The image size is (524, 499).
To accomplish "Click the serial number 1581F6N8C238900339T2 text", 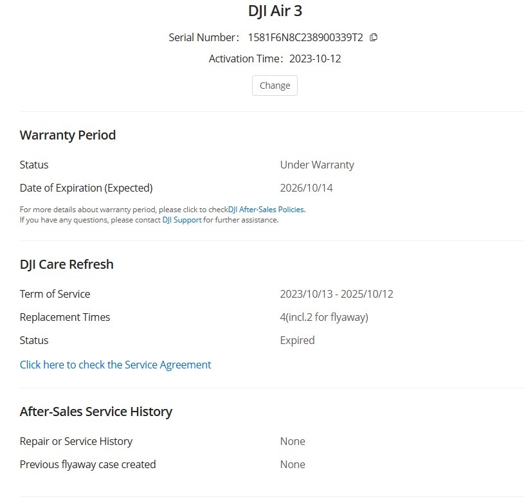I will click(x=305, y=37).
